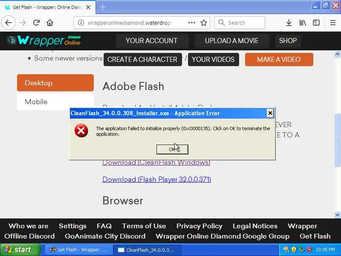Image resolution: width=341 pixels, height=256 pixels.
Task: Click the page scrollbar down arrow
Action: click(337, 215)
